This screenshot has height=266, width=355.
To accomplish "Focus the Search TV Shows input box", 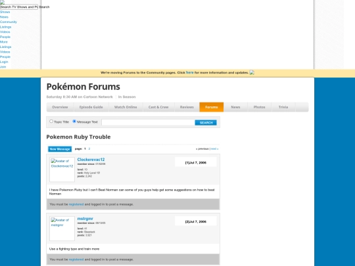I will click(x=19, y=7).
